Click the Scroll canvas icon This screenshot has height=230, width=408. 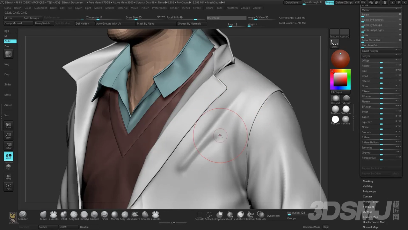coord(8,125)
